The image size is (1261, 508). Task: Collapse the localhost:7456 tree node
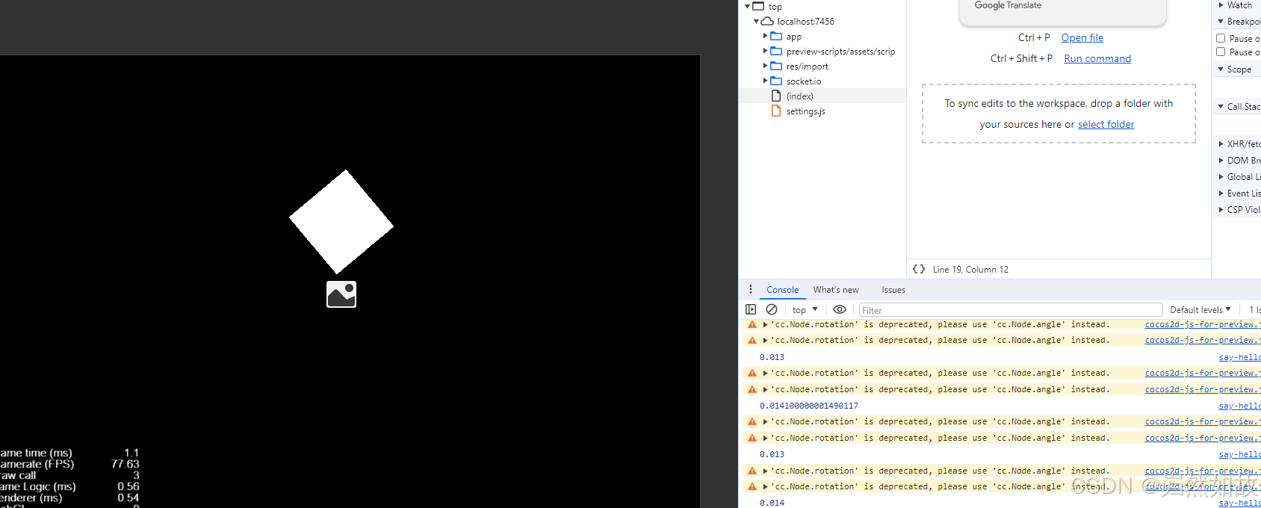[x=756, y=21]
